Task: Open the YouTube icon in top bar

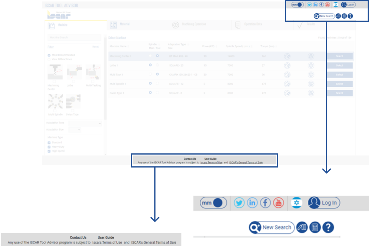Action: (x=327, y=5)
